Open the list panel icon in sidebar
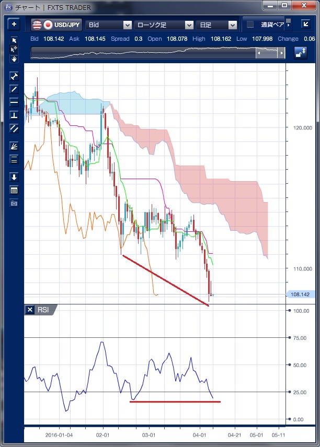This screenshot has width=320, height=447. click(x=14, y=190)
